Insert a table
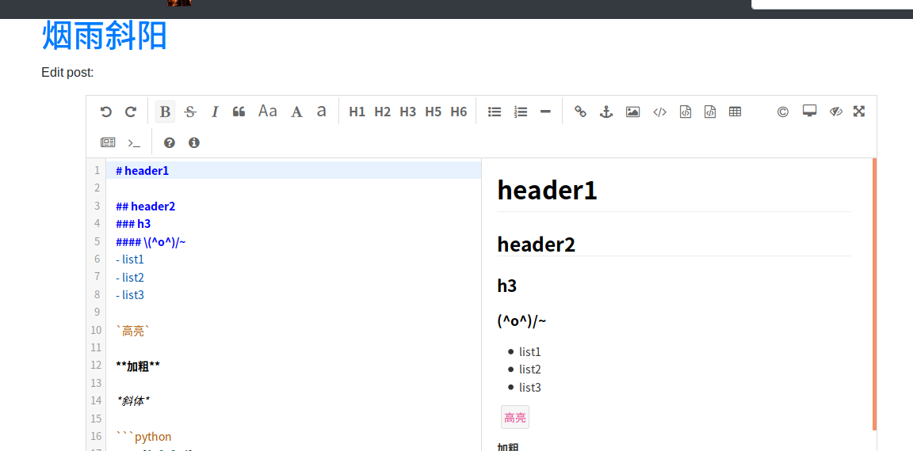 [x=735, y=112]
